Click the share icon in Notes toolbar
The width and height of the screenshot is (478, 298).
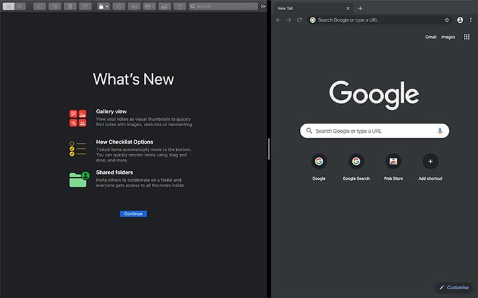[180, 7]
